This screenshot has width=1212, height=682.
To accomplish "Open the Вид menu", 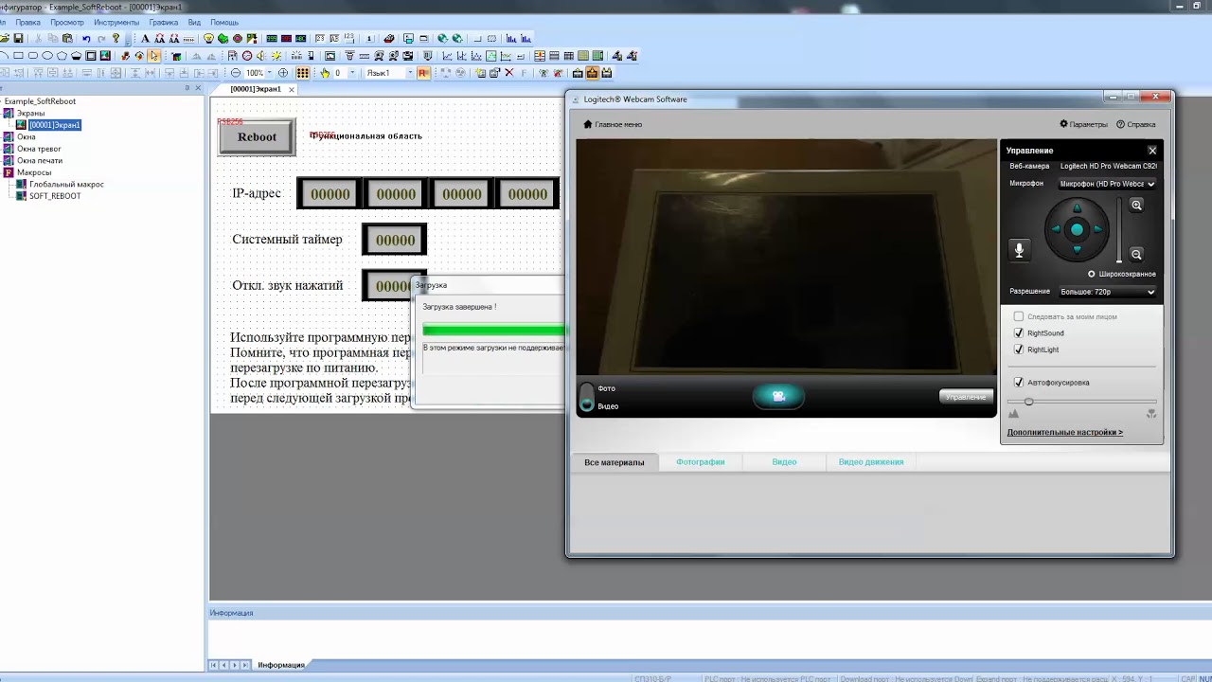I will [x=194, y=22].
